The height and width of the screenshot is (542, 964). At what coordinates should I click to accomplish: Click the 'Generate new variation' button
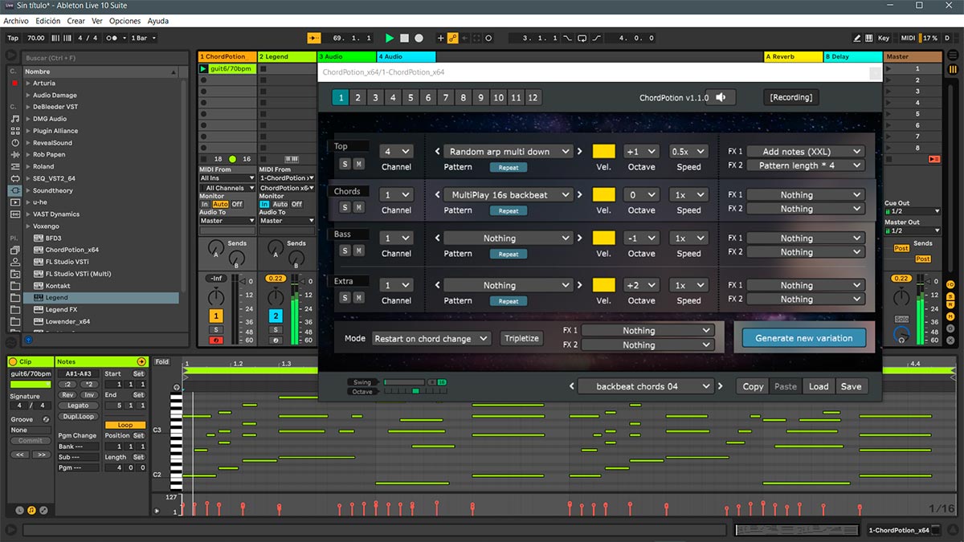(x=804, y=338)
